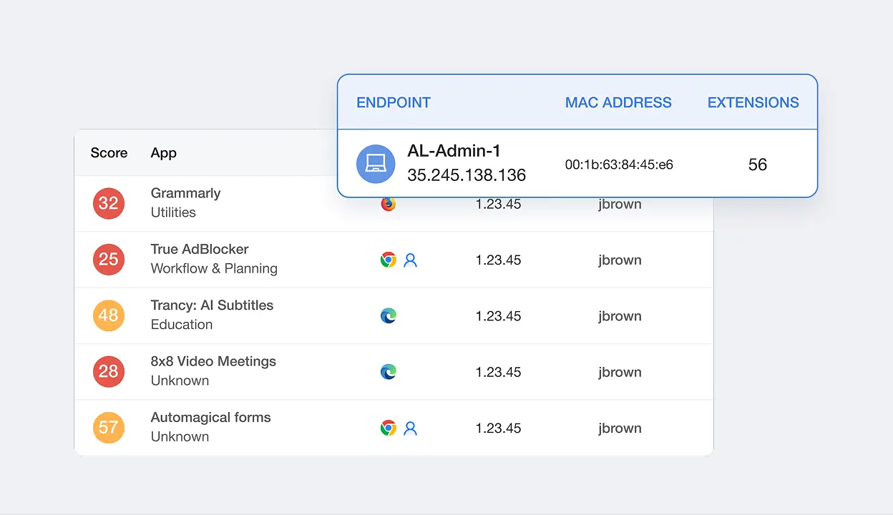Select the IP address 35.245.138.136
Image resolution: width=893 pixels, height=515 pixels.
(x=466, y=175)
